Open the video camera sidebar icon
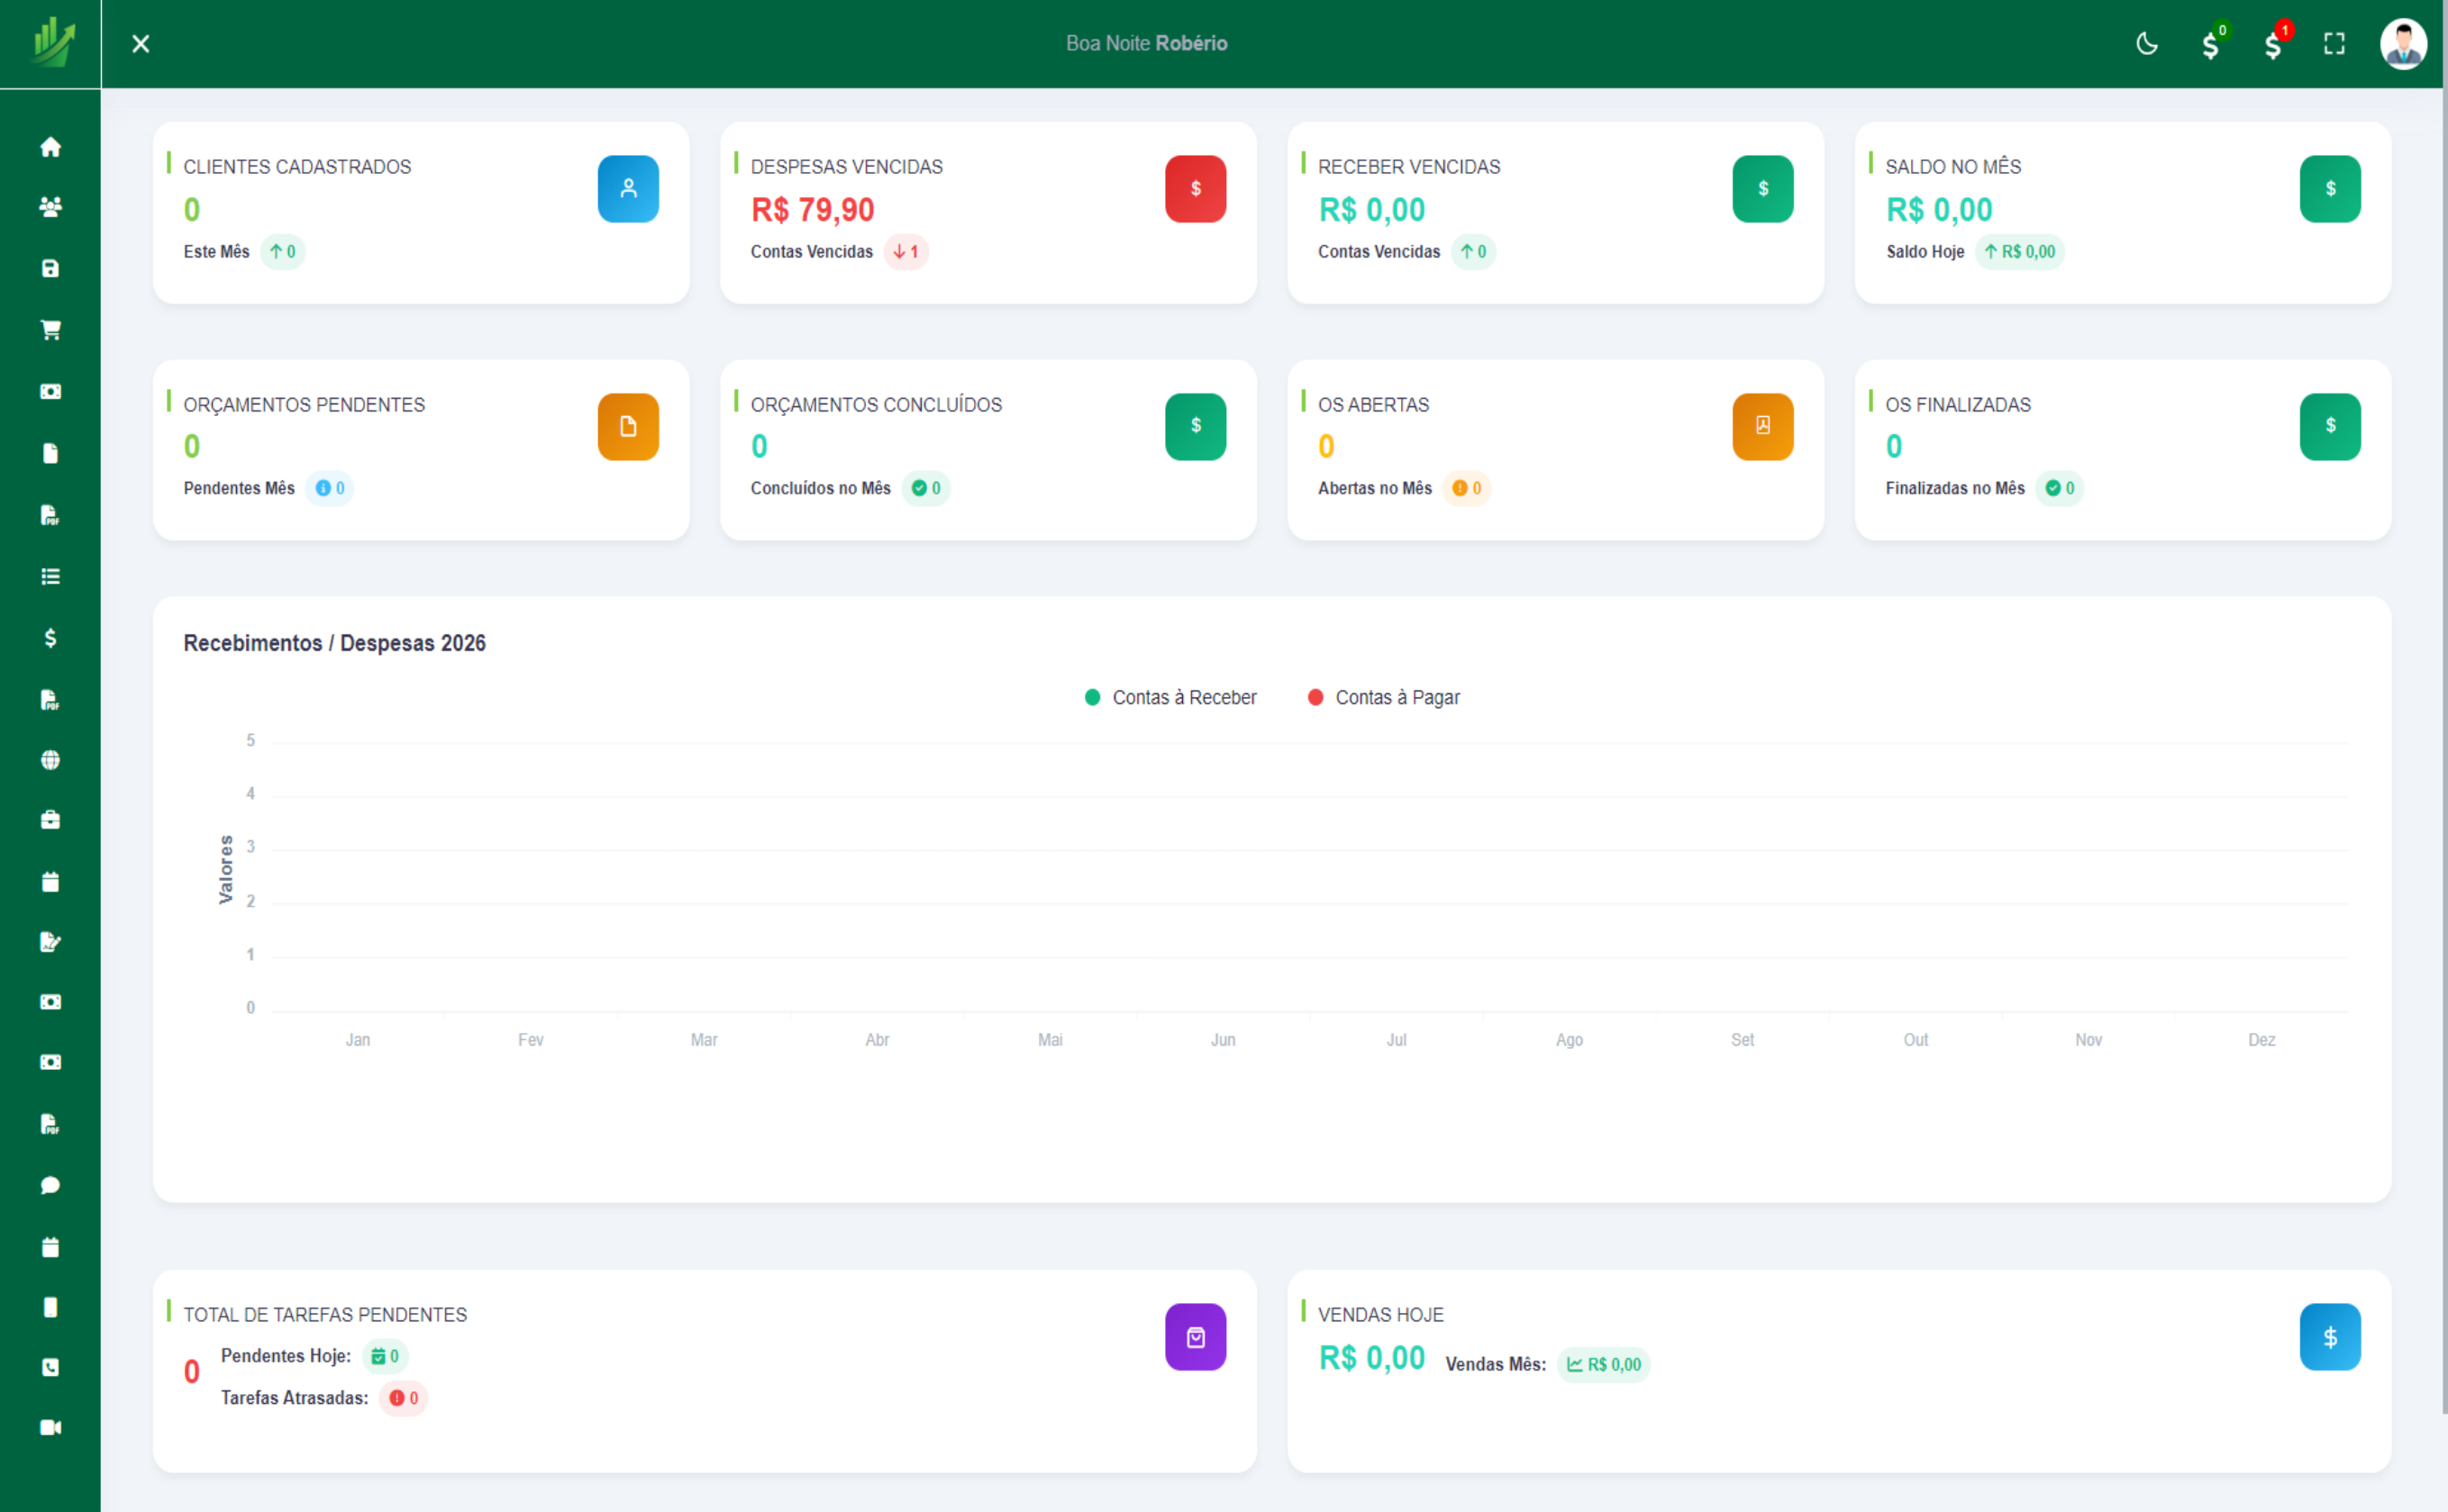 click(x=50, y=1427)
